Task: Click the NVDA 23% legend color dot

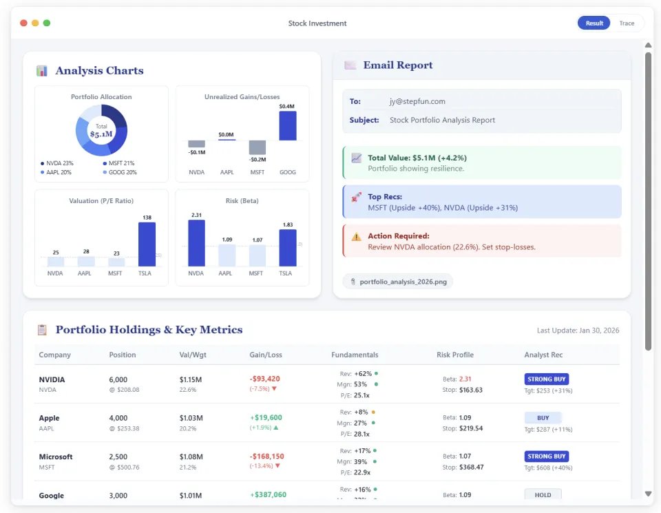Action: pos(42,164)
